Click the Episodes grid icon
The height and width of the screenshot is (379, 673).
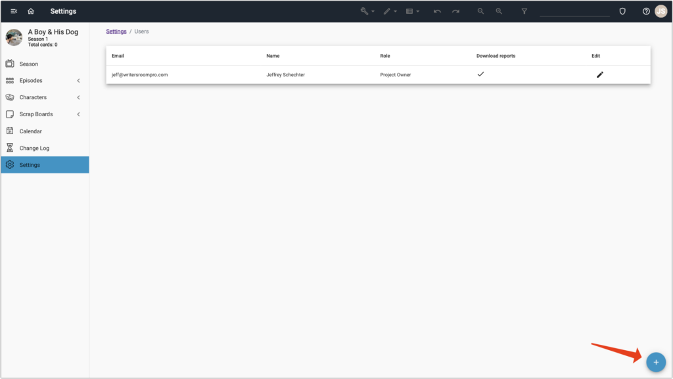10,81
